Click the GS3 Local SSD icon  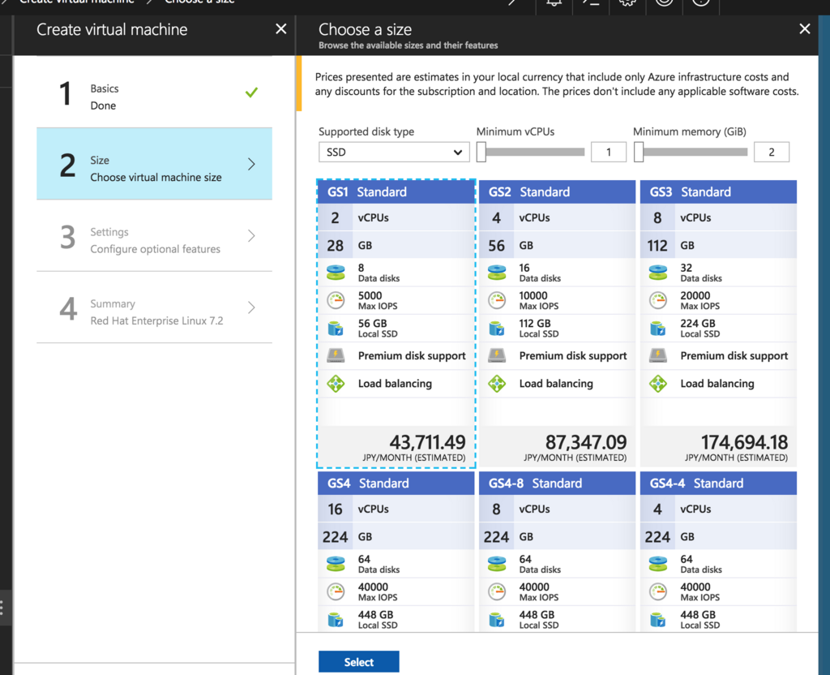[658, 328]
